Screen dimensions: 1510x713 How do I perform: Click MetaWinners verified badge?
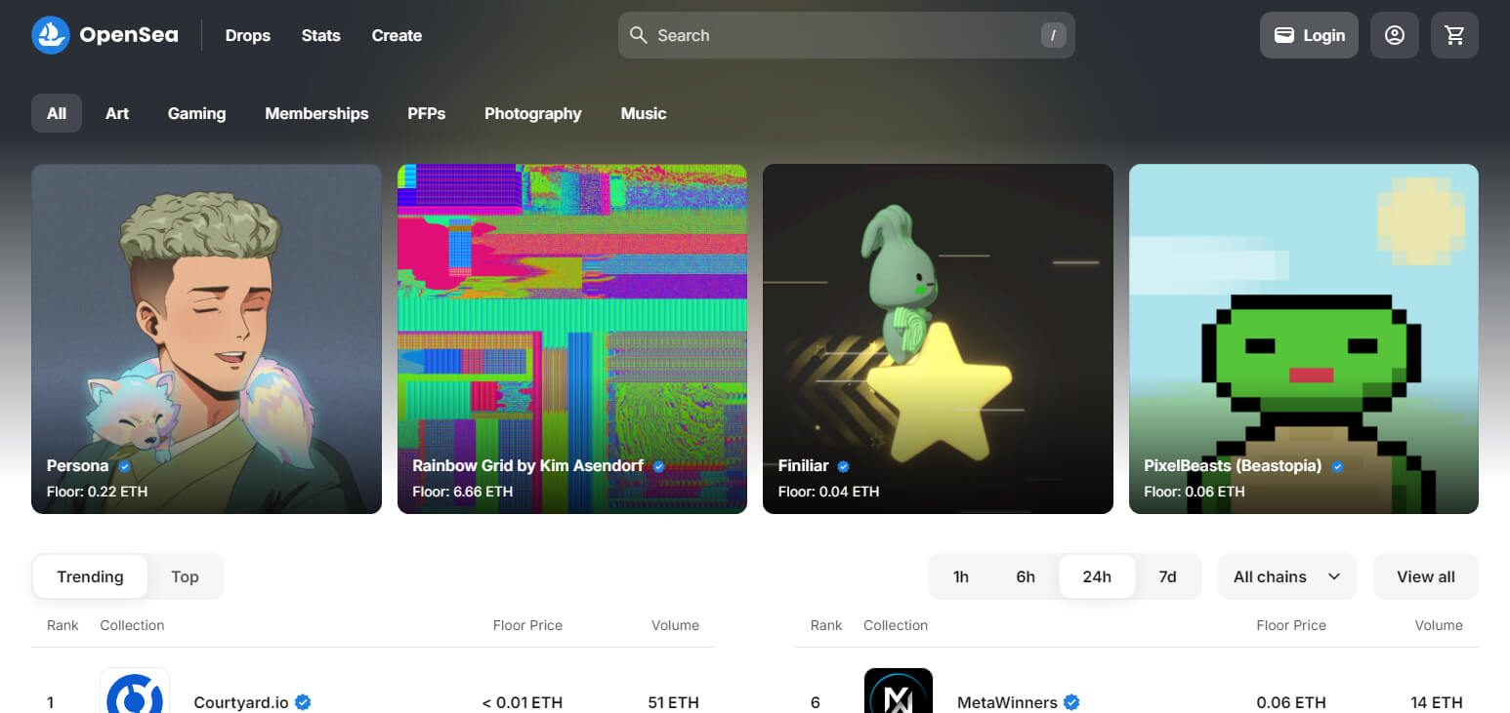(x=1071, y=702)
